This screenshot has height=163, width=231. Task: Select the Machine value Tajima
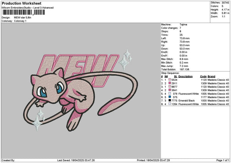pyautogui.click(x=183, y=25)
